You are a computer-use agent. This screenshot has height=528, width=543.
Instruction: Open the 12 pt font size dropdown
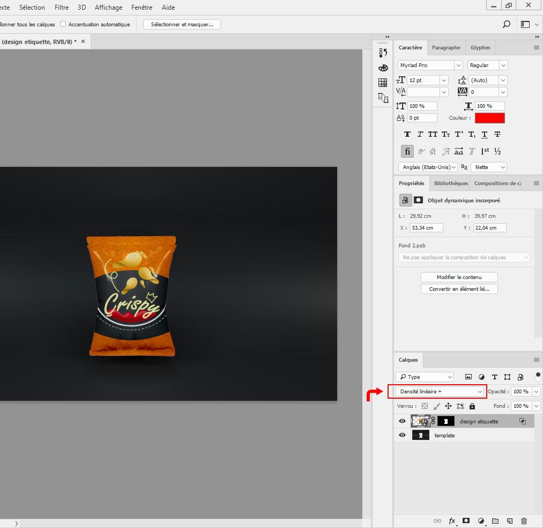(x=444, y=80)
